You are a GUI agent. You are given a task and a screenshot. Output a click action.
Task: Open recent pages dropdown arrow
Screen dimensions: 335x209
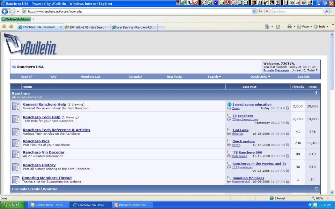[18, 11]
